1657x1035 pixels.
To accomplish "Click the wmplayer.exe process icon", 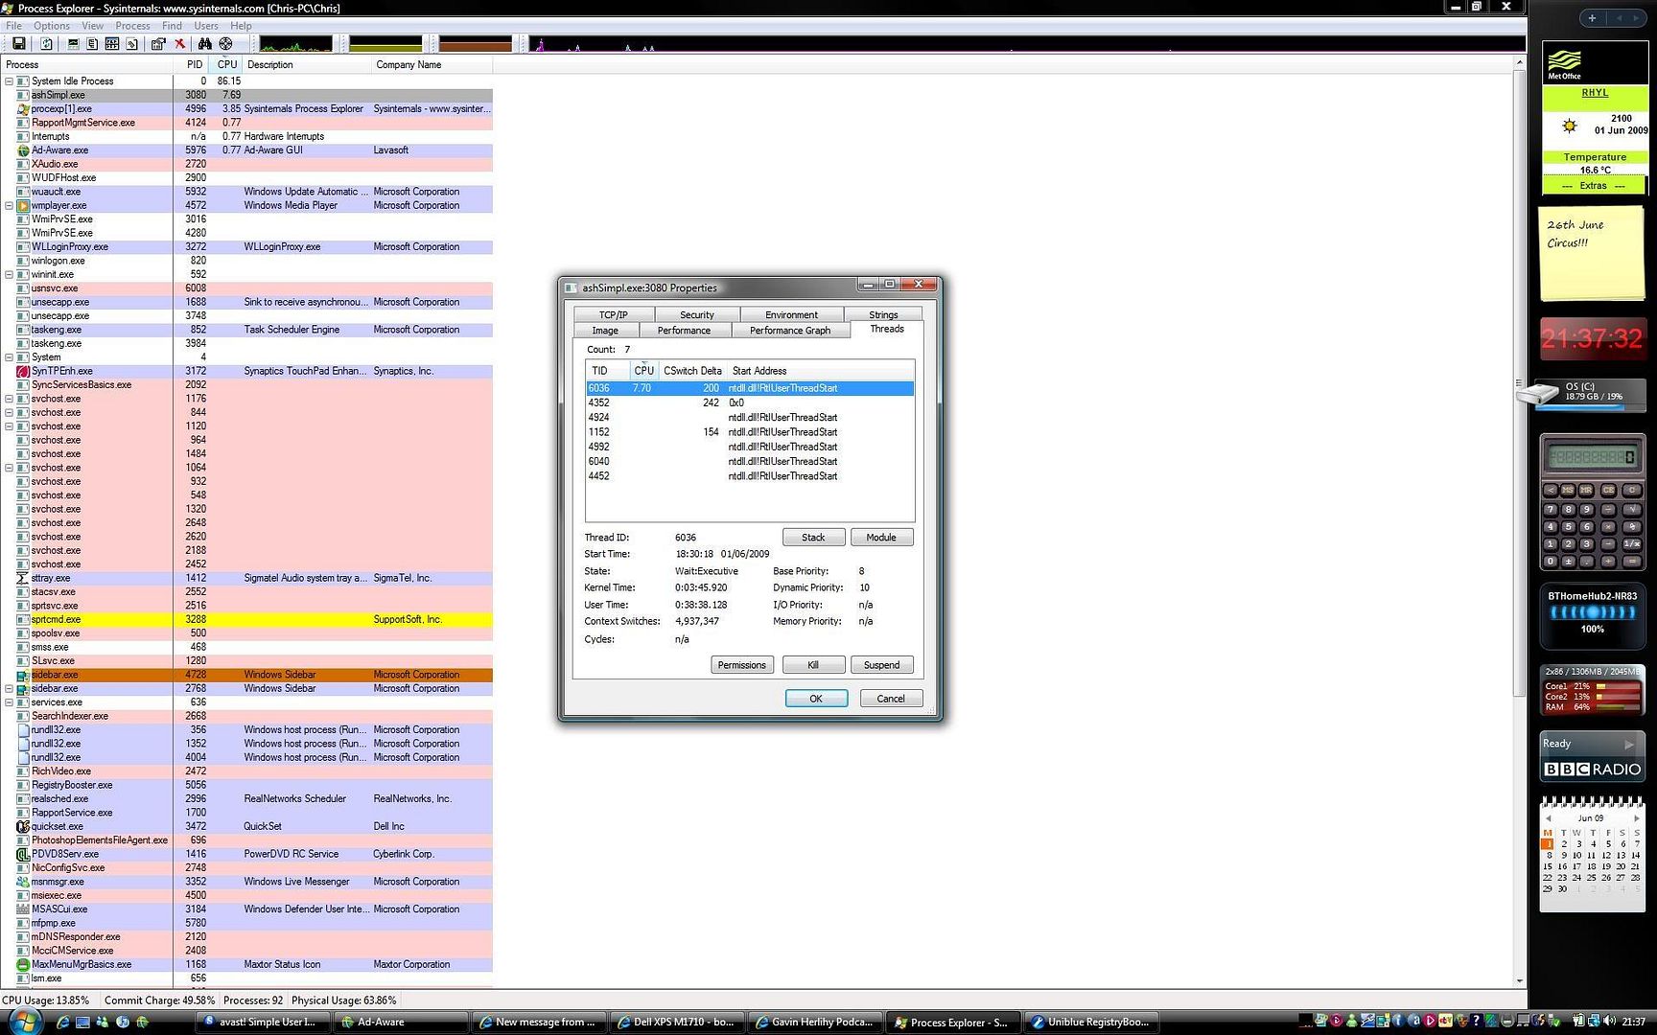I will [23, 206].
